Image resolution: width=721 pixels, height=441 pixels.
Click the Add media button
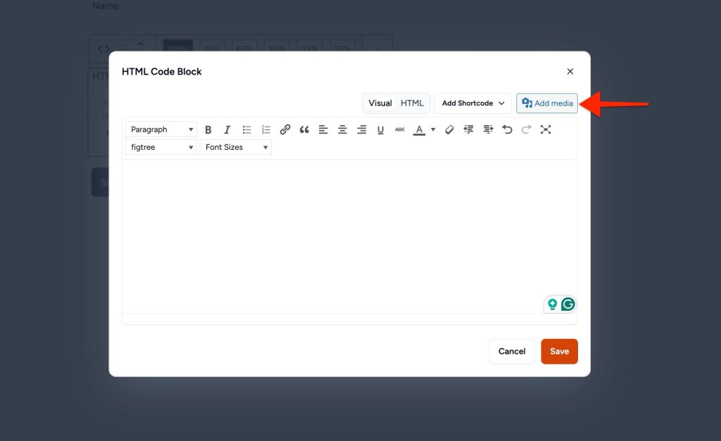coord(547,103)
